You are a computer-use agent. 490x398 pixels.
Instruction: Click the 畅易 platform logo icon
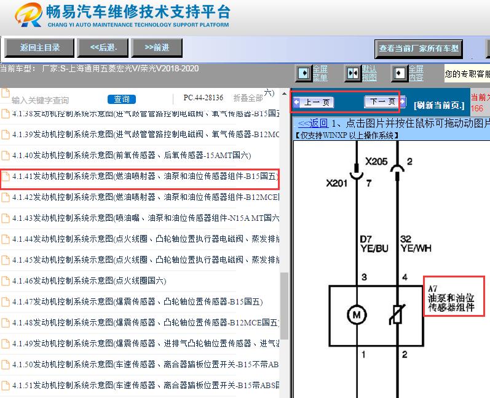click(29, 15)
